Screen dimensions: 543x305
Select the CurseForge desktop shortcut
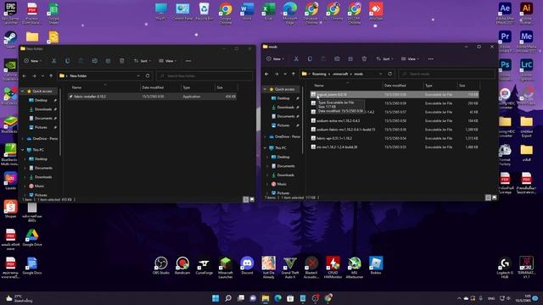(204, 266)
